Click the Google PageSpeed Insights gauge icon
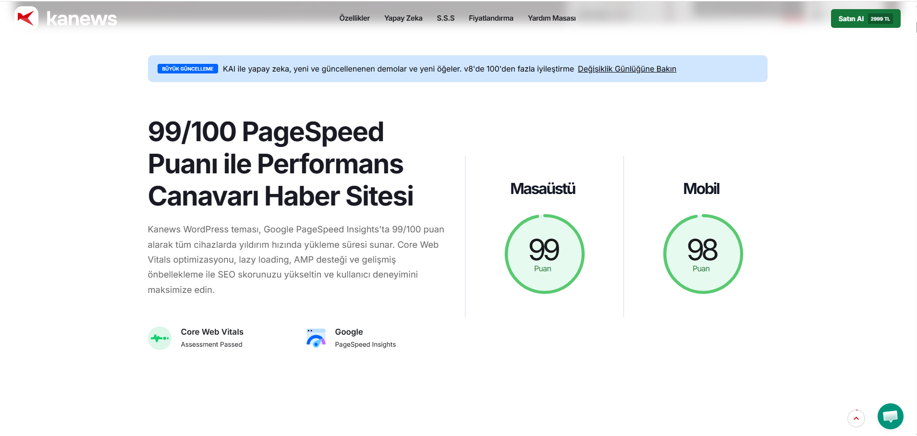 tap(316, 338)
